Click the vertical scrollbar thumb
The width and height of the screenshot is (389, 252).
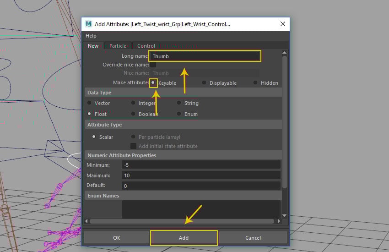[x=285, y=122]
